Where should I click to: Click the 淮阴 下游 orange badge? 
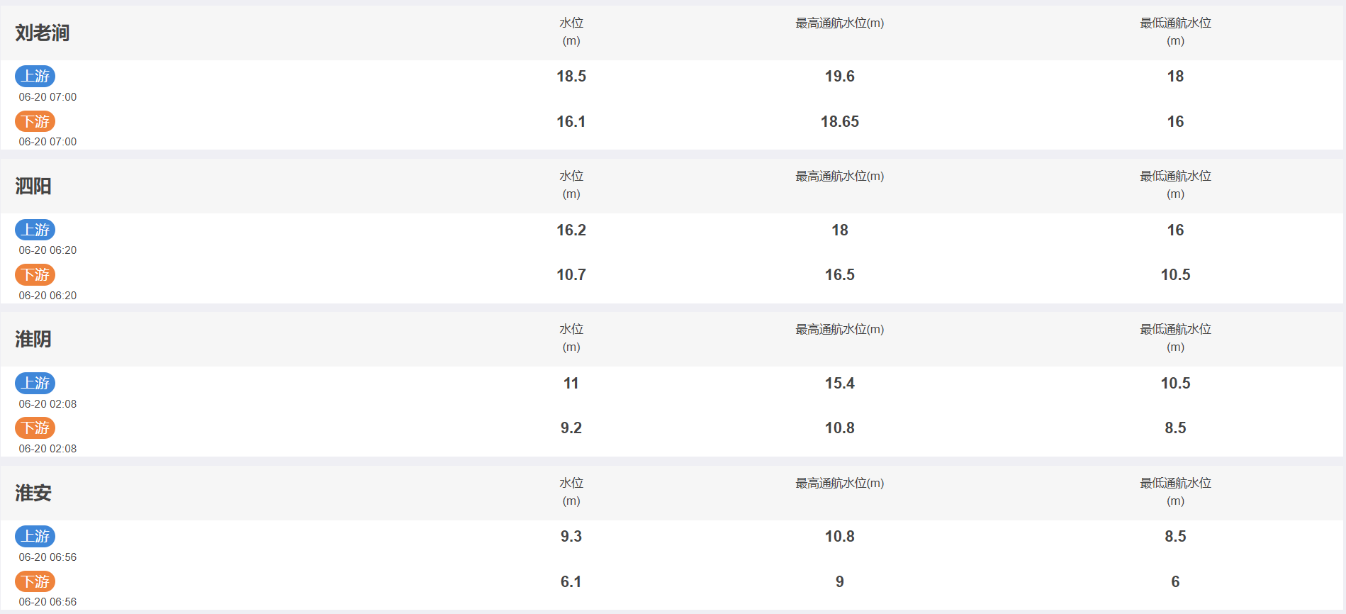click(x=35, y=428)
